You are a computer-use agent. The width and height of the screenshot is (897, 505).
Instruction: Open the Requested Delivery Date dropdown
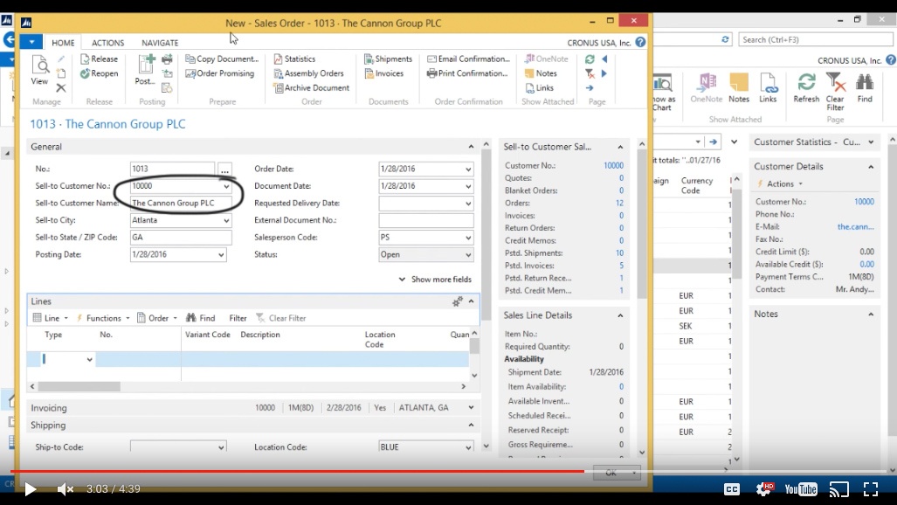[468, 204]
